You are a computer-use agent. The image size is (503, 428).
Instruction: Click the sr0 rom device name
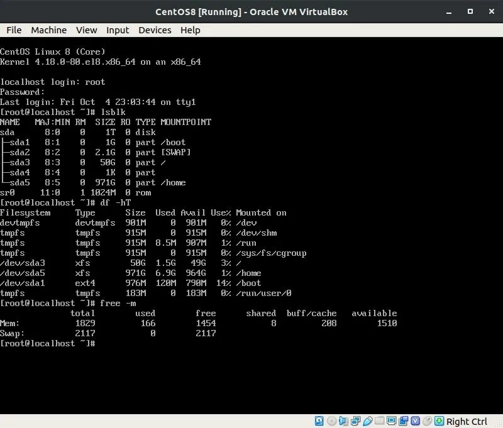(x=8, y=193)
